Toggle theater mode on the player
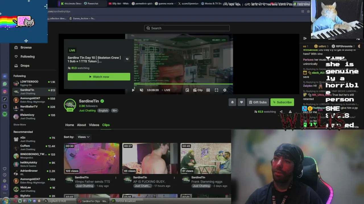This screenshot has height=204, width=364. (x=208, y=90)
